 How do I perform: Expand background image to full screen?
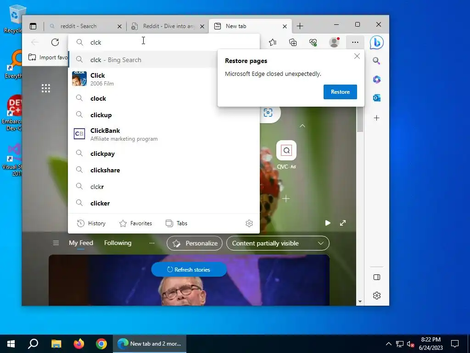342,223
